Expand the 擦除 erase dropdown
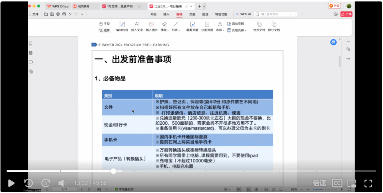Image resolution: width=383 pixels, height=193 pixels. pyautogui.click(x=164, y=30)
